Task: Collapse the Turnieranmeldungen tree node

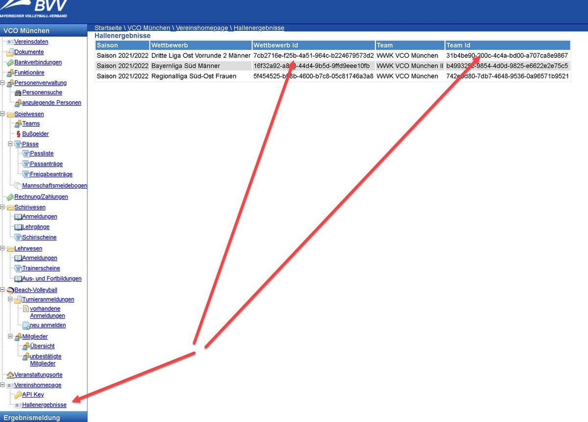Action: pos(10,299)
